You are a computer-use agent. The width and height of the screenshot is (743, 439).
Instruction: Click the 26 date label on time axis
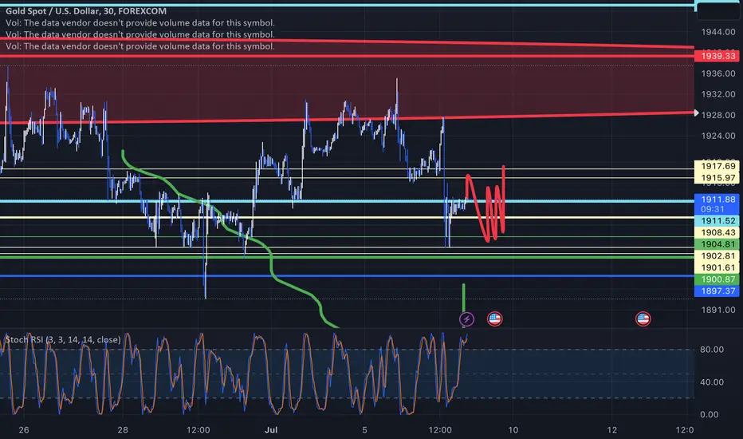tap(24, 430)
